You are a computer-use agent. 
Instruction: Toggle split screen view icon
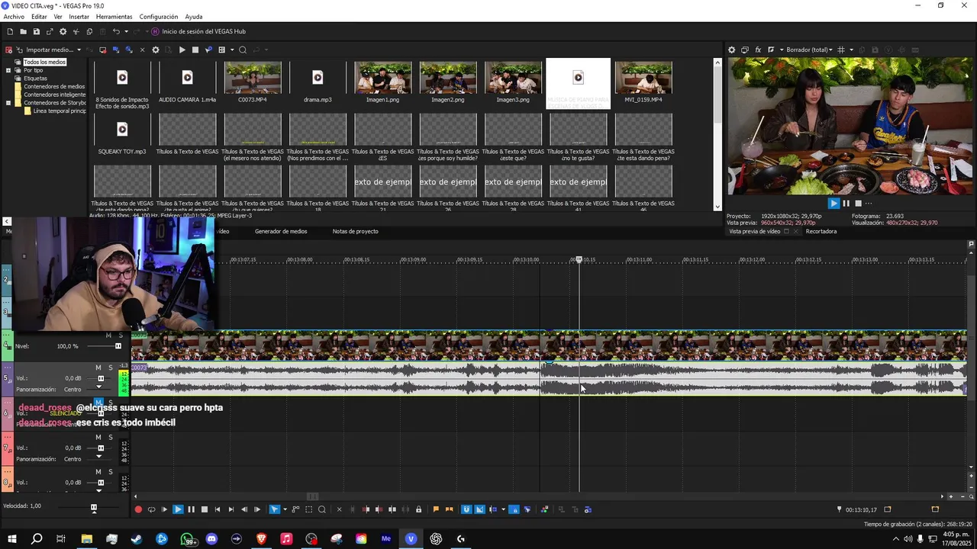click(x=771, y=50)
